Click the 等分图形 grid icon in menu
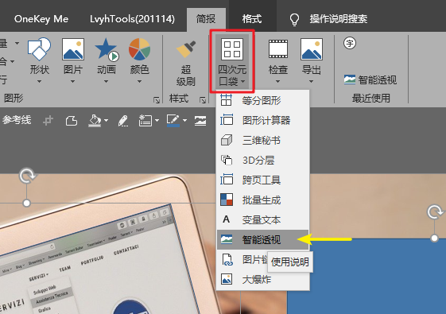 227,100
